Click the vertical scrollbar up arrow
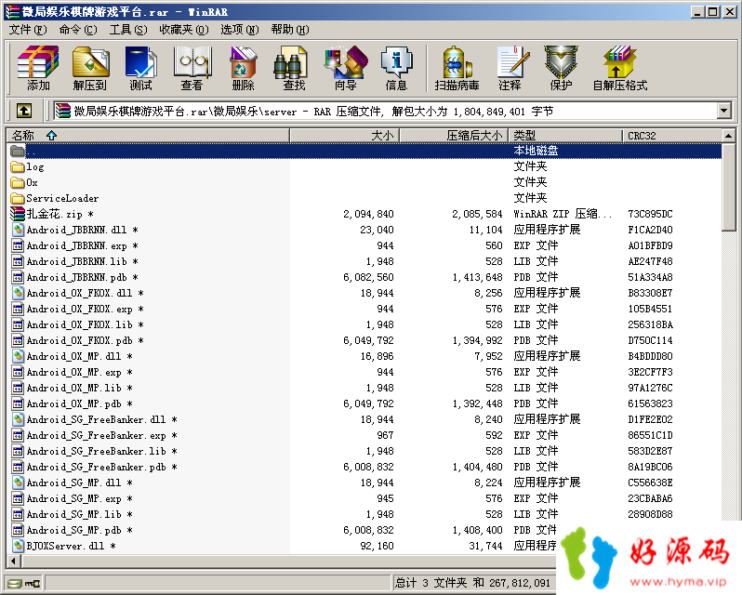The width and height of the screenshot is (742, 595). (x=729, y=136)
